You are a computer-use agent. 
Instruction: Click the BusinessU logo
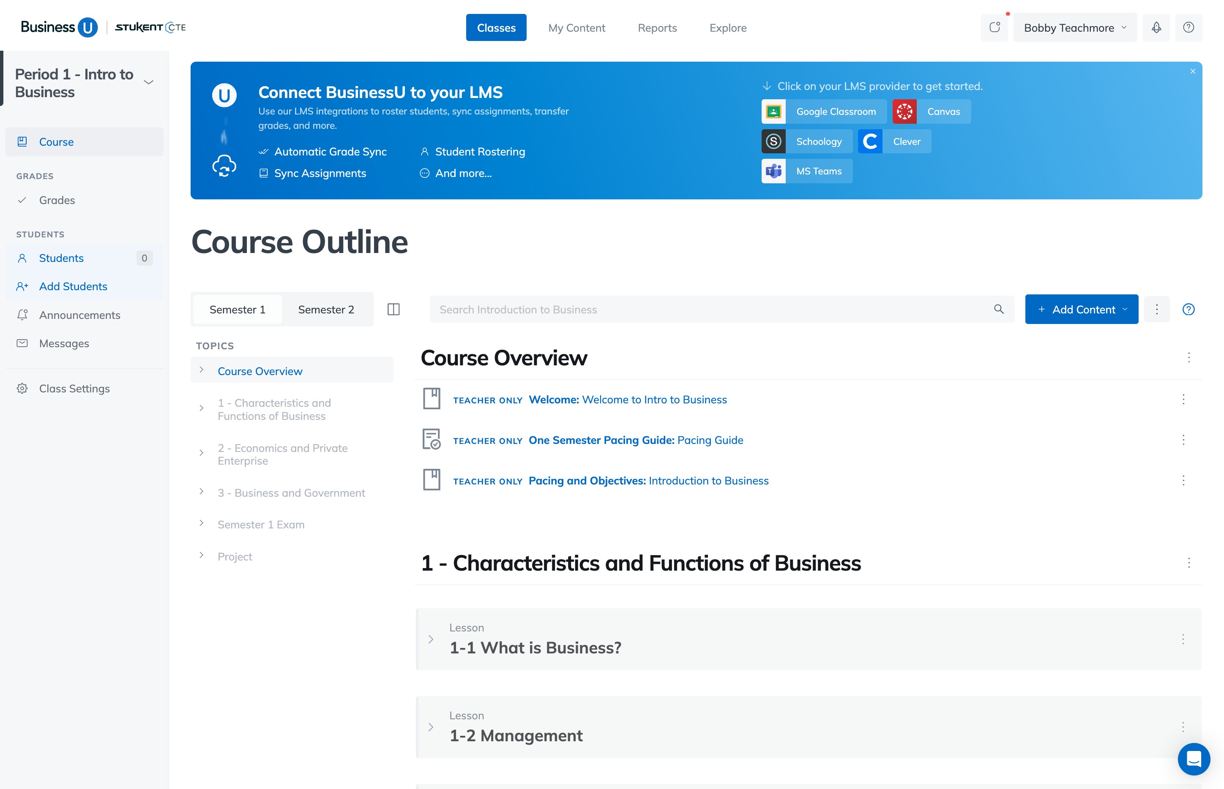coord(59,27)
